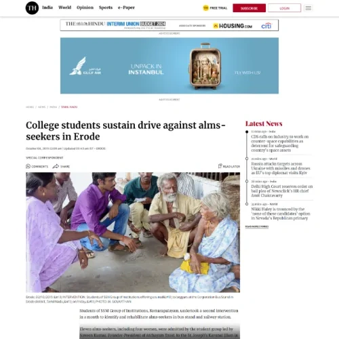The height and width of the screenshot is (339, 339).
Task: Click the Read Later bookmark icon
Action: point(220,166)
